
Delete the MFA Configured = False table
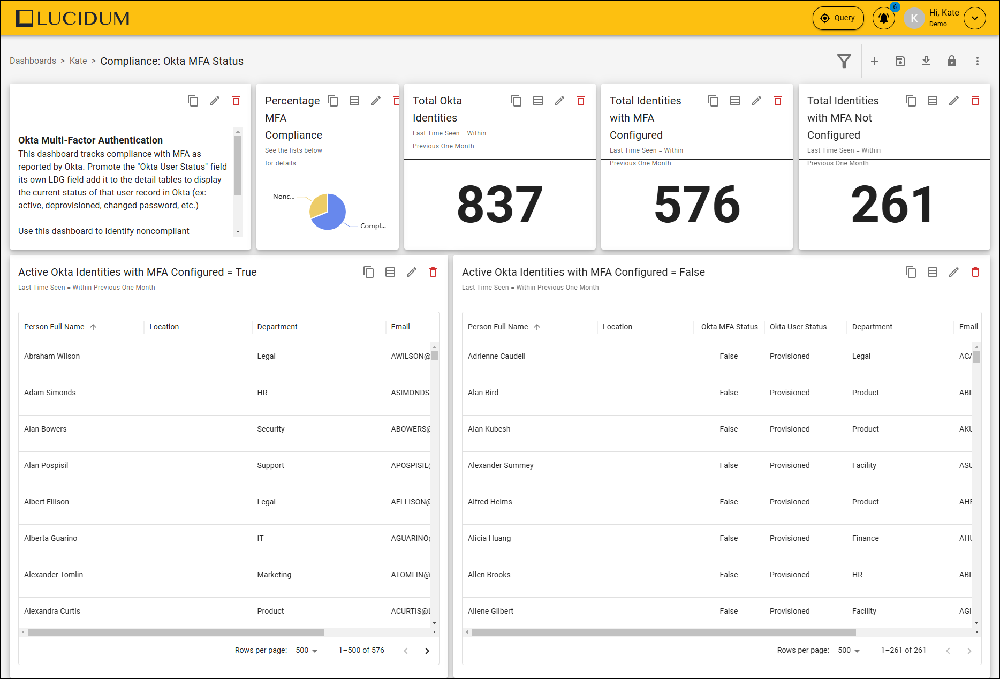[x=975, y=272]
